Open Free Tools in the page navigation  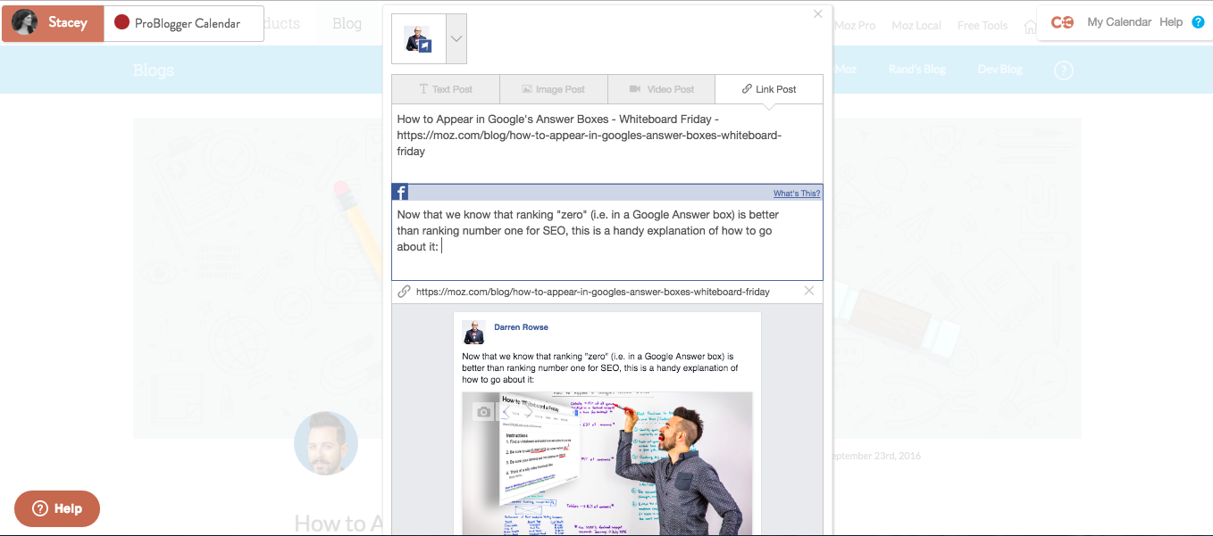click(983, 26)
